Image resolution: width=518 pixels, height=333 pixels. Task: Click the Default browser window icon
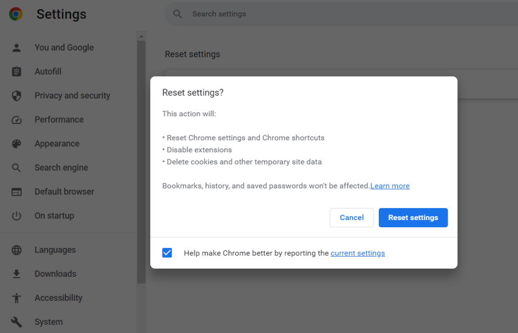click(17, 192)
